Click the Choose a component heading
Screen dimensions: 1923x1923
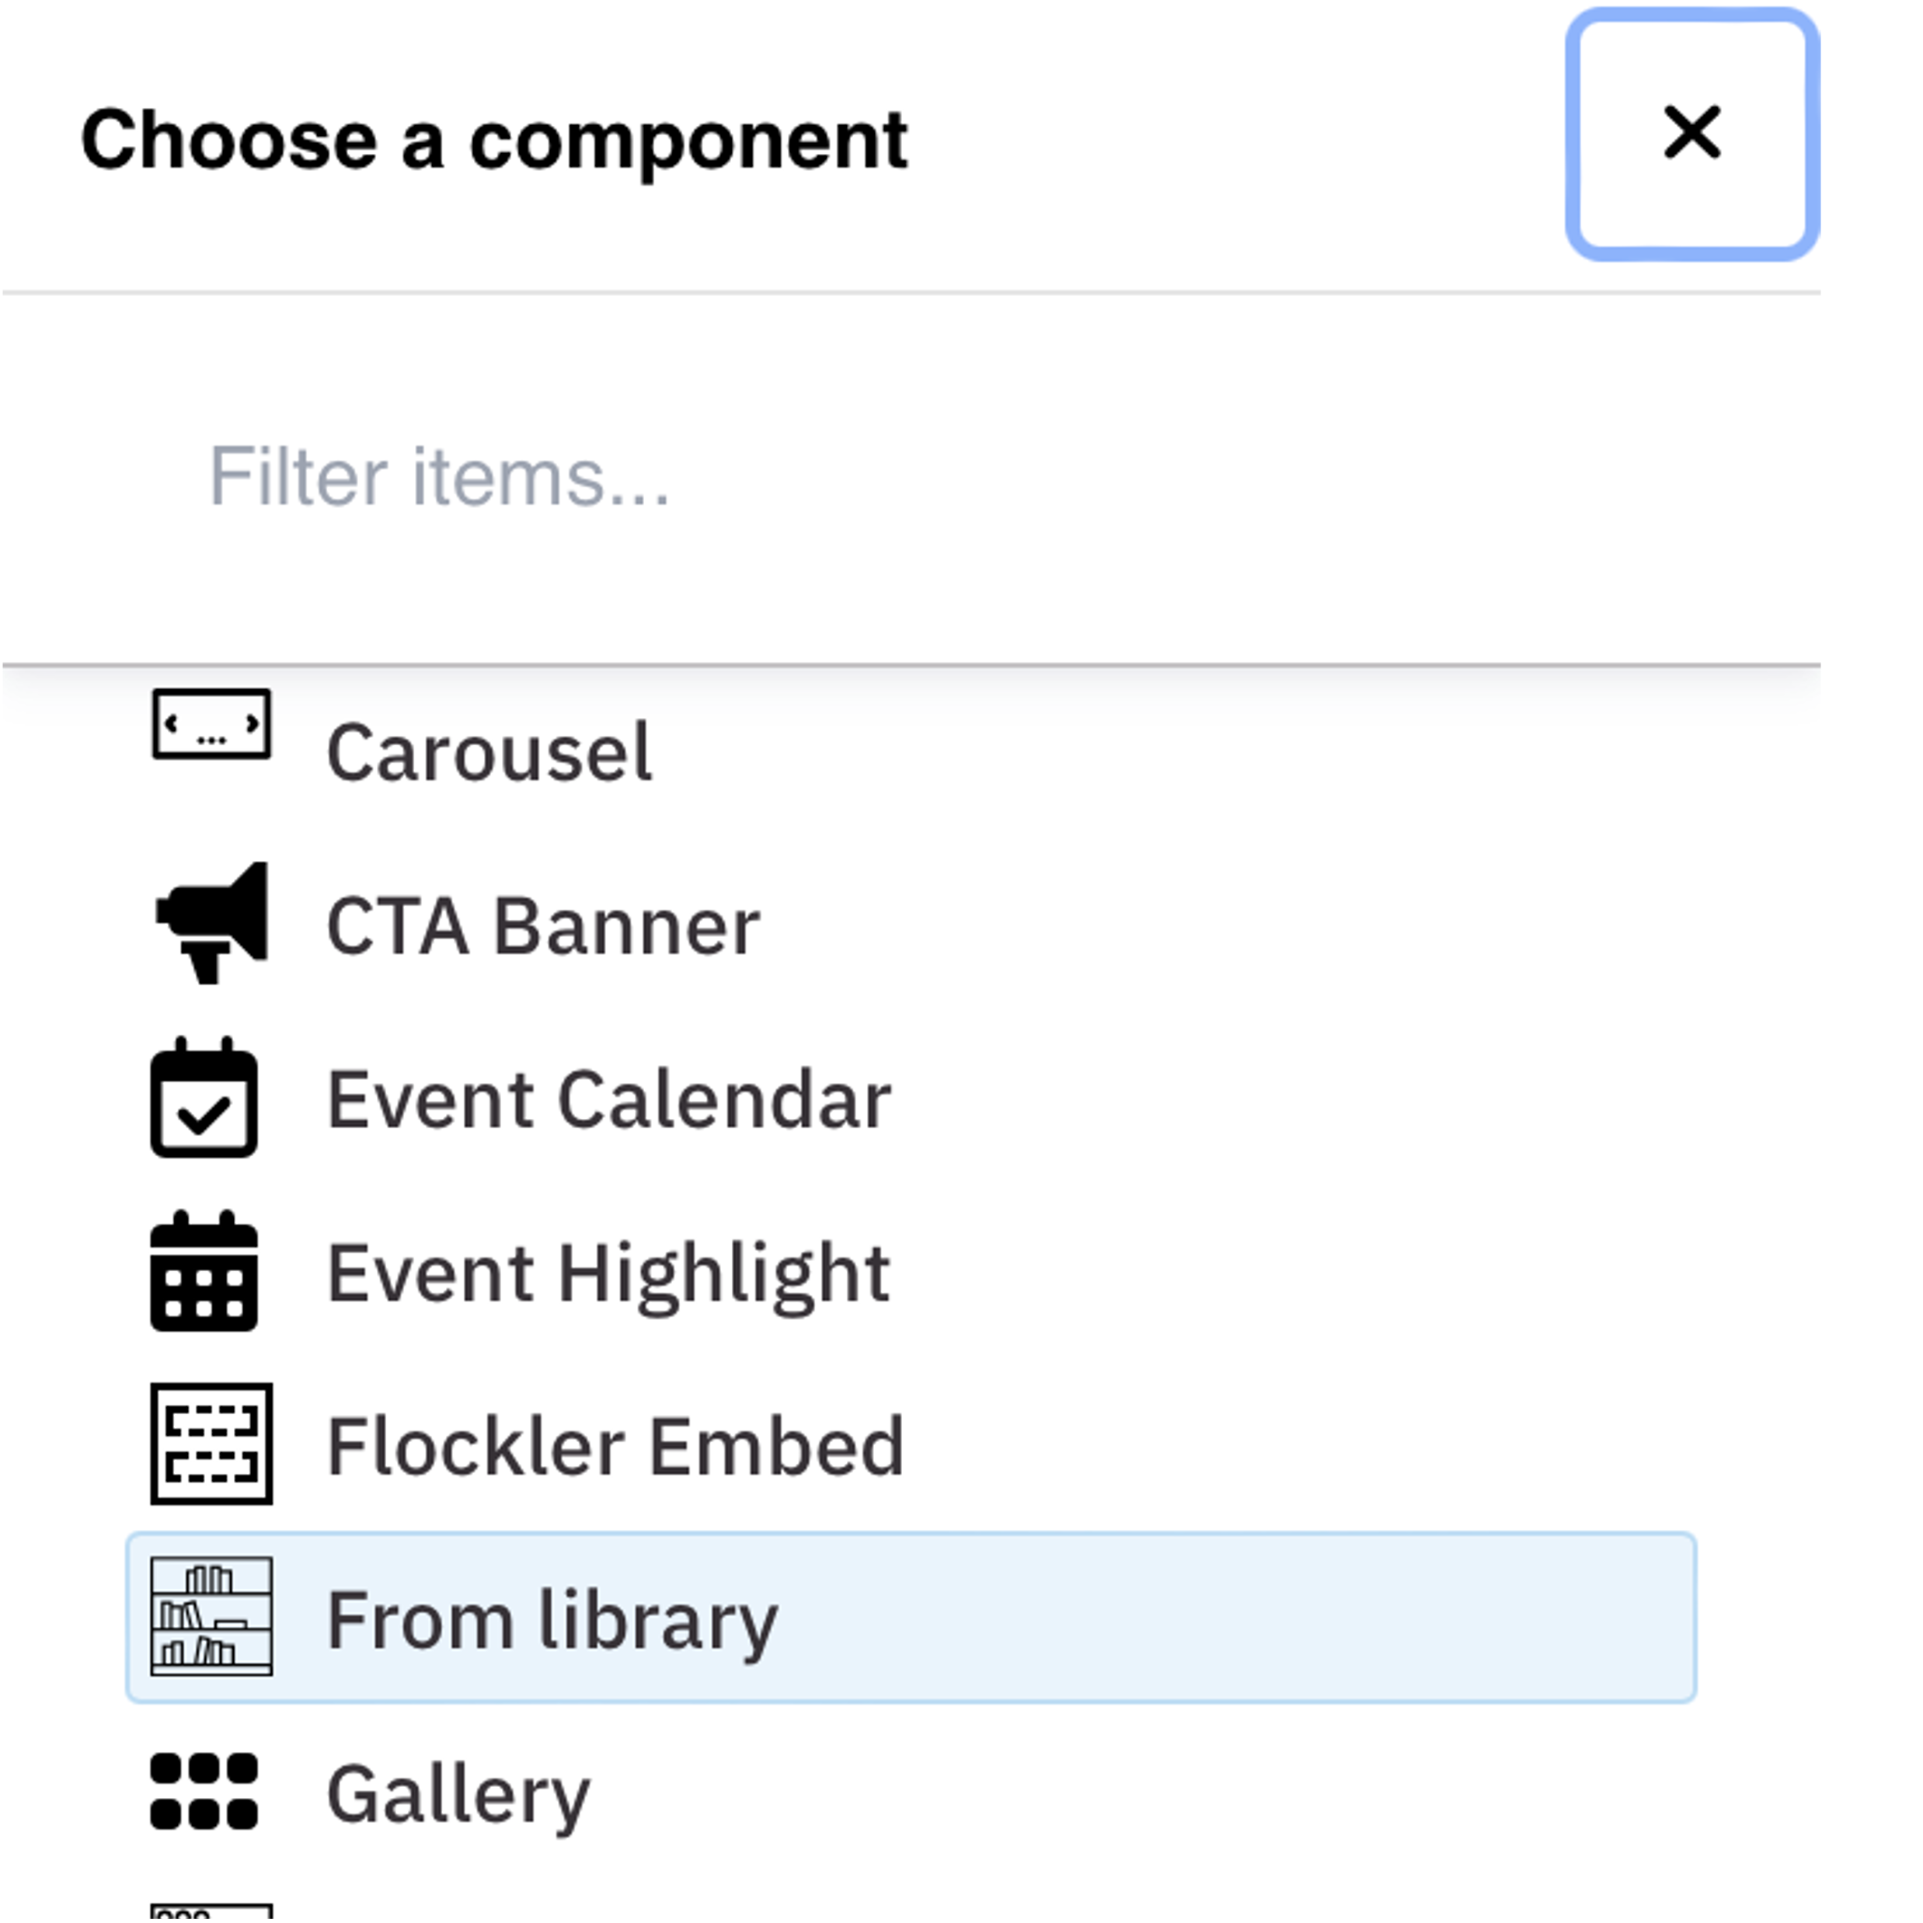tap(495, 141)
